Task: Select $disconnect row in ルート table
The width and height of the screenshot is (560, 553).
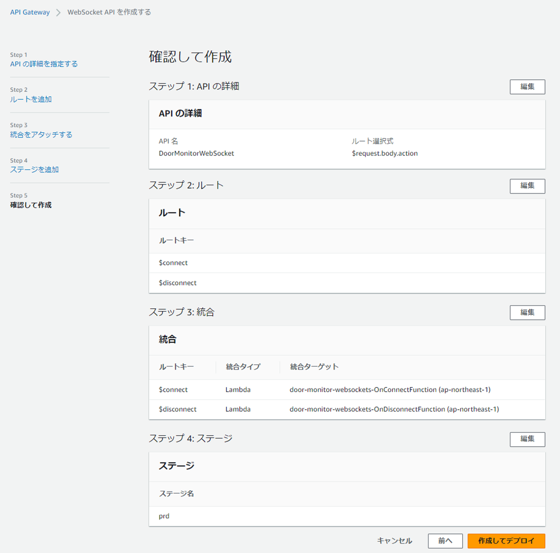Action: (178, 283)
